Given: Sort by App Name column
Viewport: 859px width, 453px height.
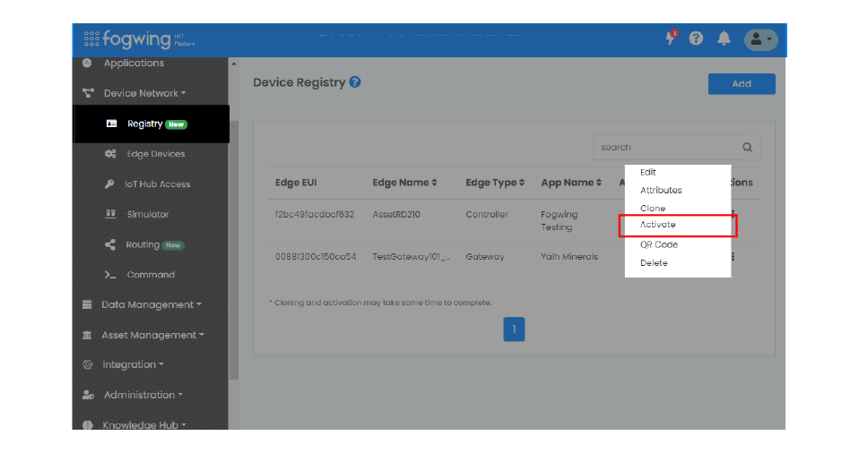Looking at the screenshot, I should (571, 183).
